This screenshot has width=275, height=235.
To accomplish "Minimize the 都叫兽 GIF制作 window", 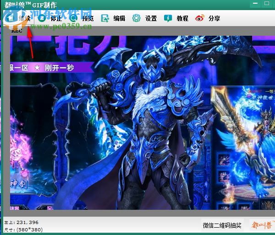I will click(255, 4).
